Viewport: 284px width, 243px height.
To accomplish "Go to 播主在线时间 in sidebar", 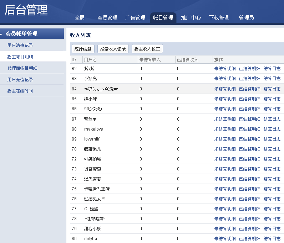I will pos(20,91).
